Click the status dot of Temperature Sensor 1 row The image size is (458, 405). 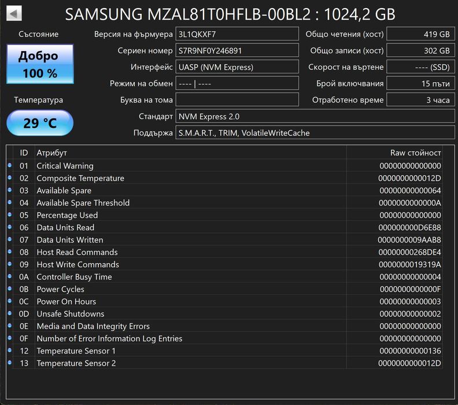click(x=10, y=350)
